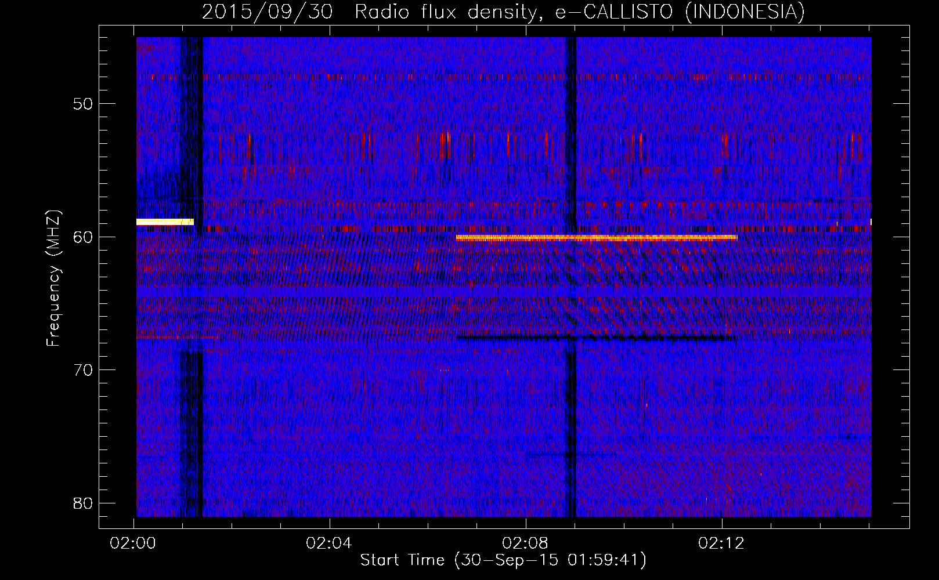The height and width of the screenshot is (580, 939).
Task: Click the 60 frequency tick label
Action: click(82, 237)
